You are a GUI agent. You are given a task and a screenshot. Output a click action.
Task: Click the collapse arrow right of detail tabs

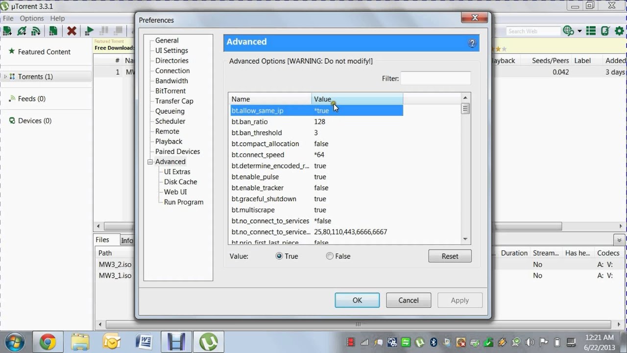pyautogui.click(x=618, y=240)
